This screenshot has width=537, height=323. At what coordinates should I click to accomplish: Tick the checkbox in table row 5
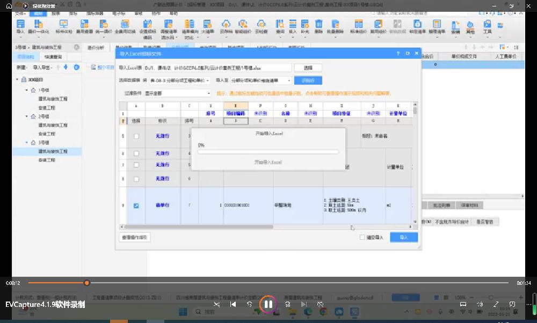click(x=136, y=136)
